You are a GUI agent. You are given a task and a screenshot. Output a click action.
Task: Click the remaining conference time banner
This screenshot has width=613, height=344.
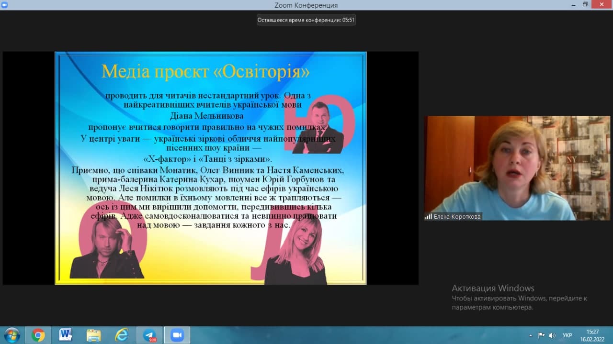[306, 20]
